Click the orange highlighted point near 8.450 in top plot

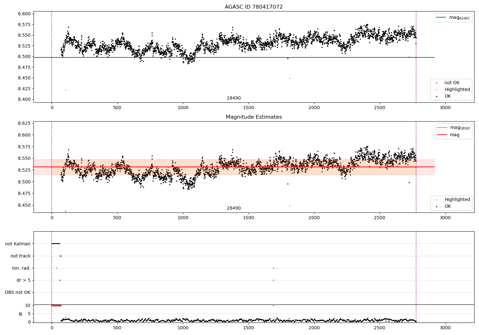[290, 78]
